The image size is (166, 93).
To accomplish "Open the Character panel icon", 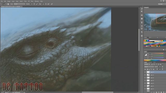I will pos(142,26).
